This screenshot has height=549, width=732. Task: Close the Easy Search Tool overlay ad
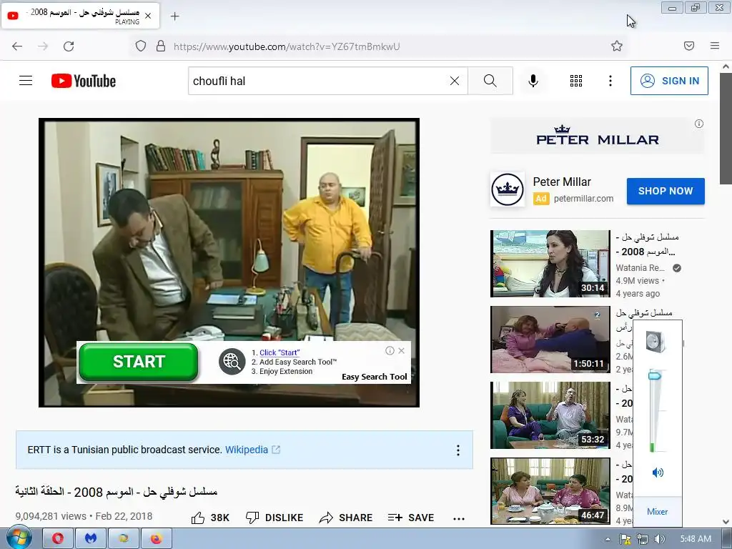(402, 350)
